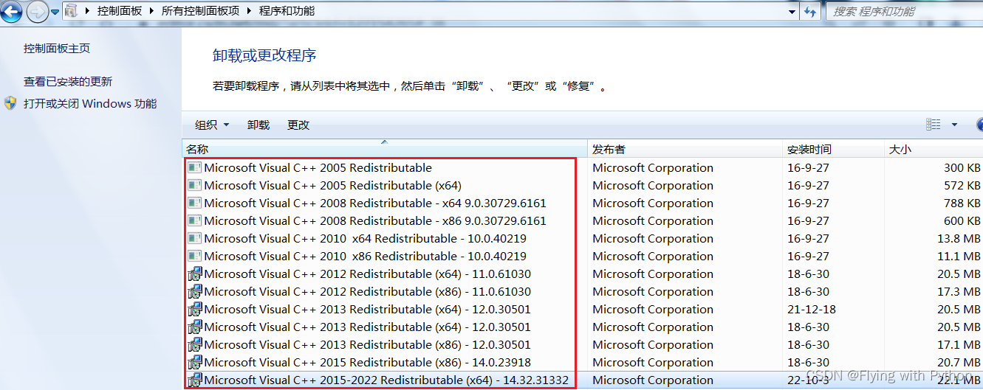This screenshot has width=983, height=390.
Task: Click the 572 KB size cell
Action: pyautogui.click(x=962, y=185)
